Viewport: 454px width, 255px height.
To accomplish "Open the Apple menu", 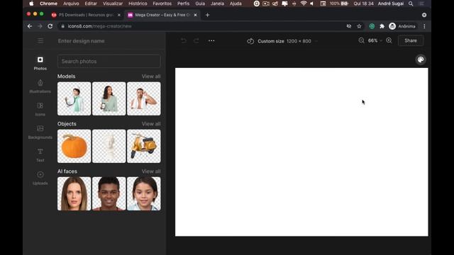I will 31,4.
